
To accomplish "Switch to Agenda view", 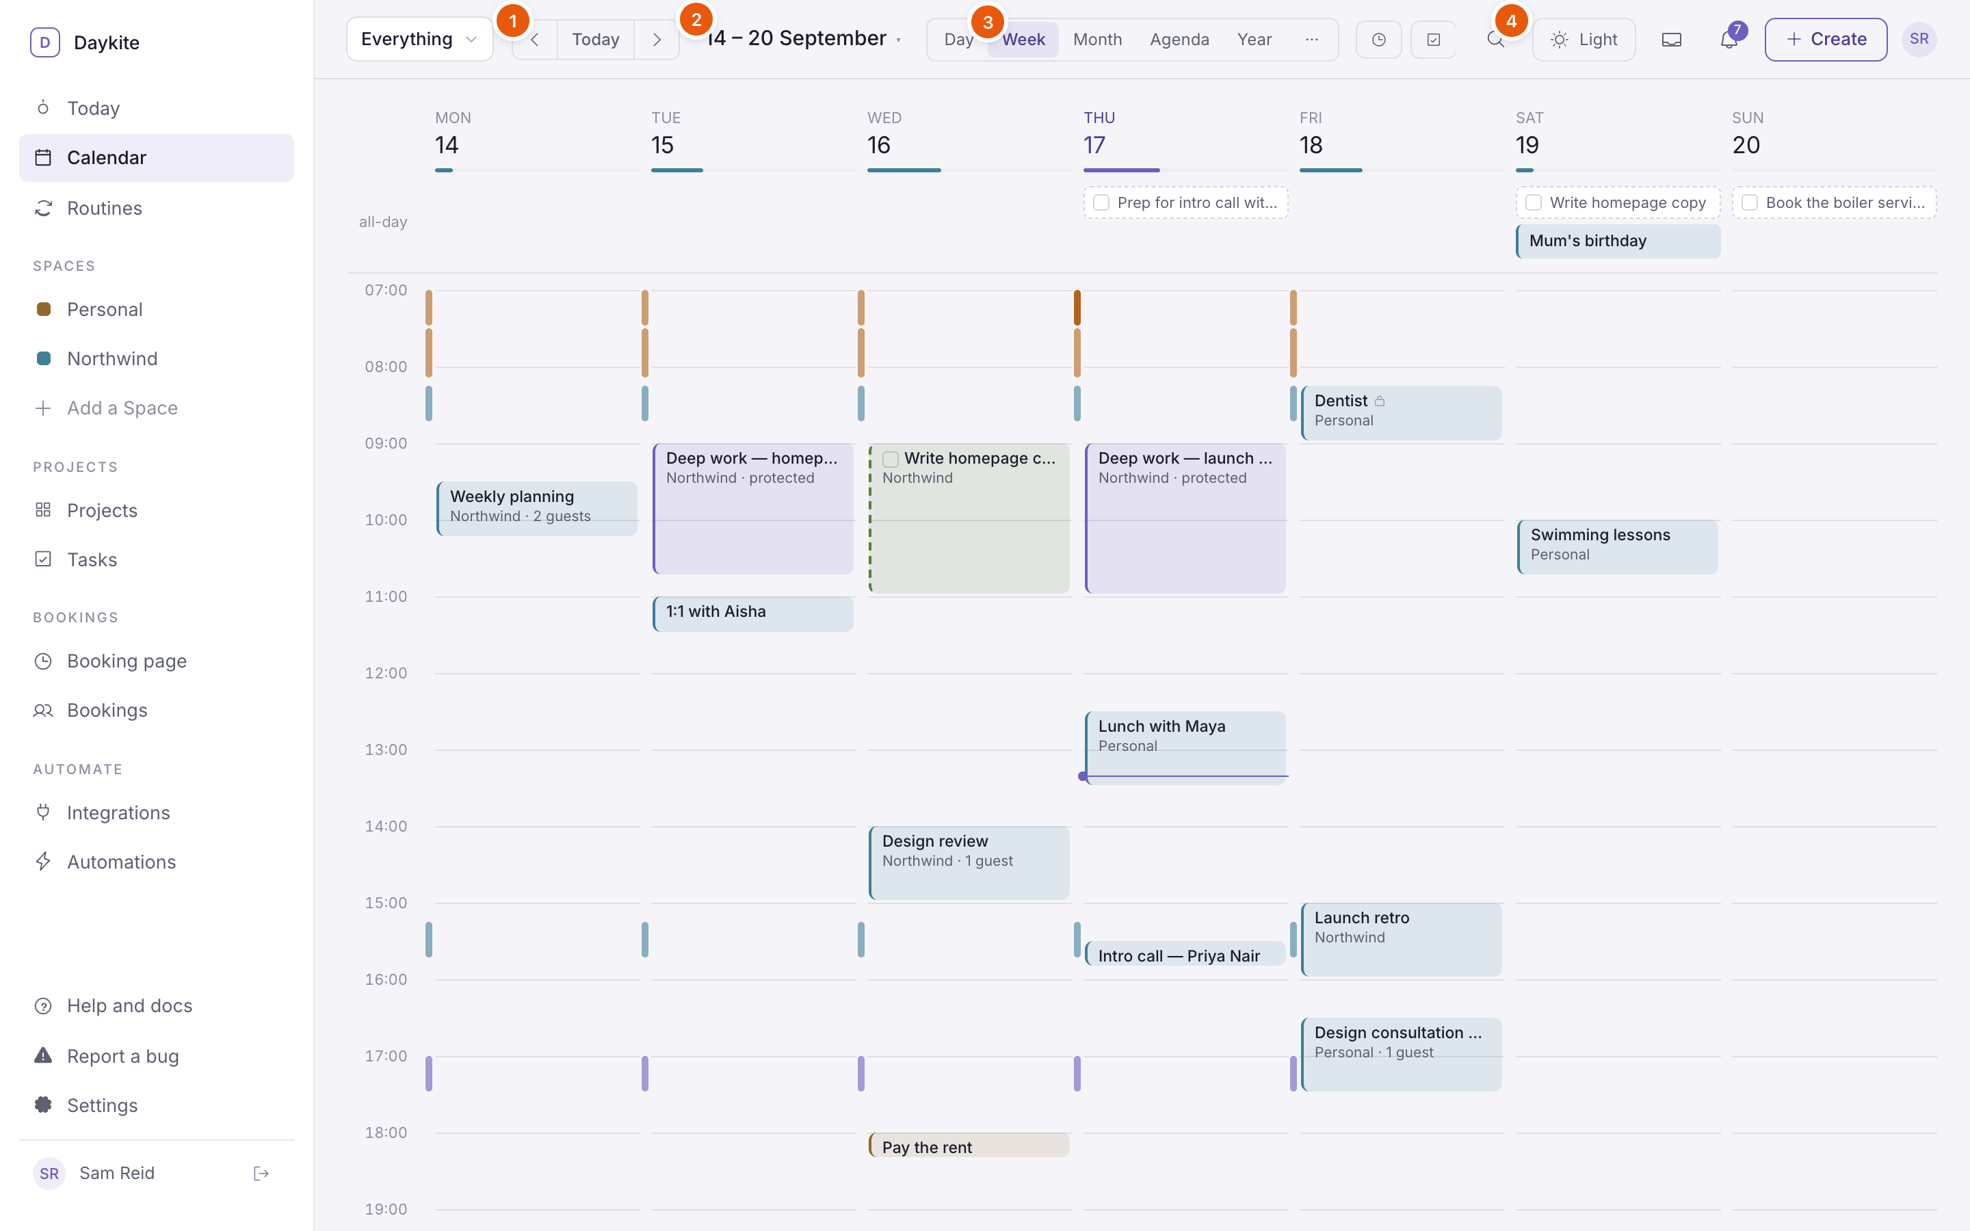I will (x=1179, y=39).
